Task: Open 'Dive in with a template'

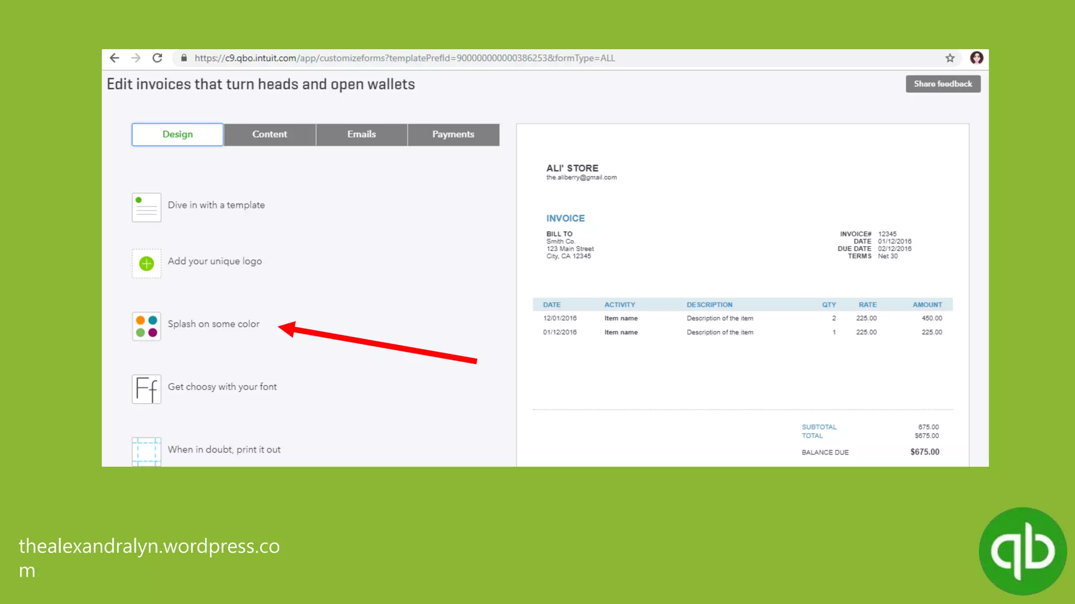Action: 216,205
